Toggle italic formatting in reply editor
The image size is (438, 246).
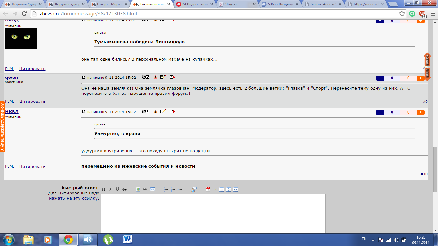click(110, 190)
